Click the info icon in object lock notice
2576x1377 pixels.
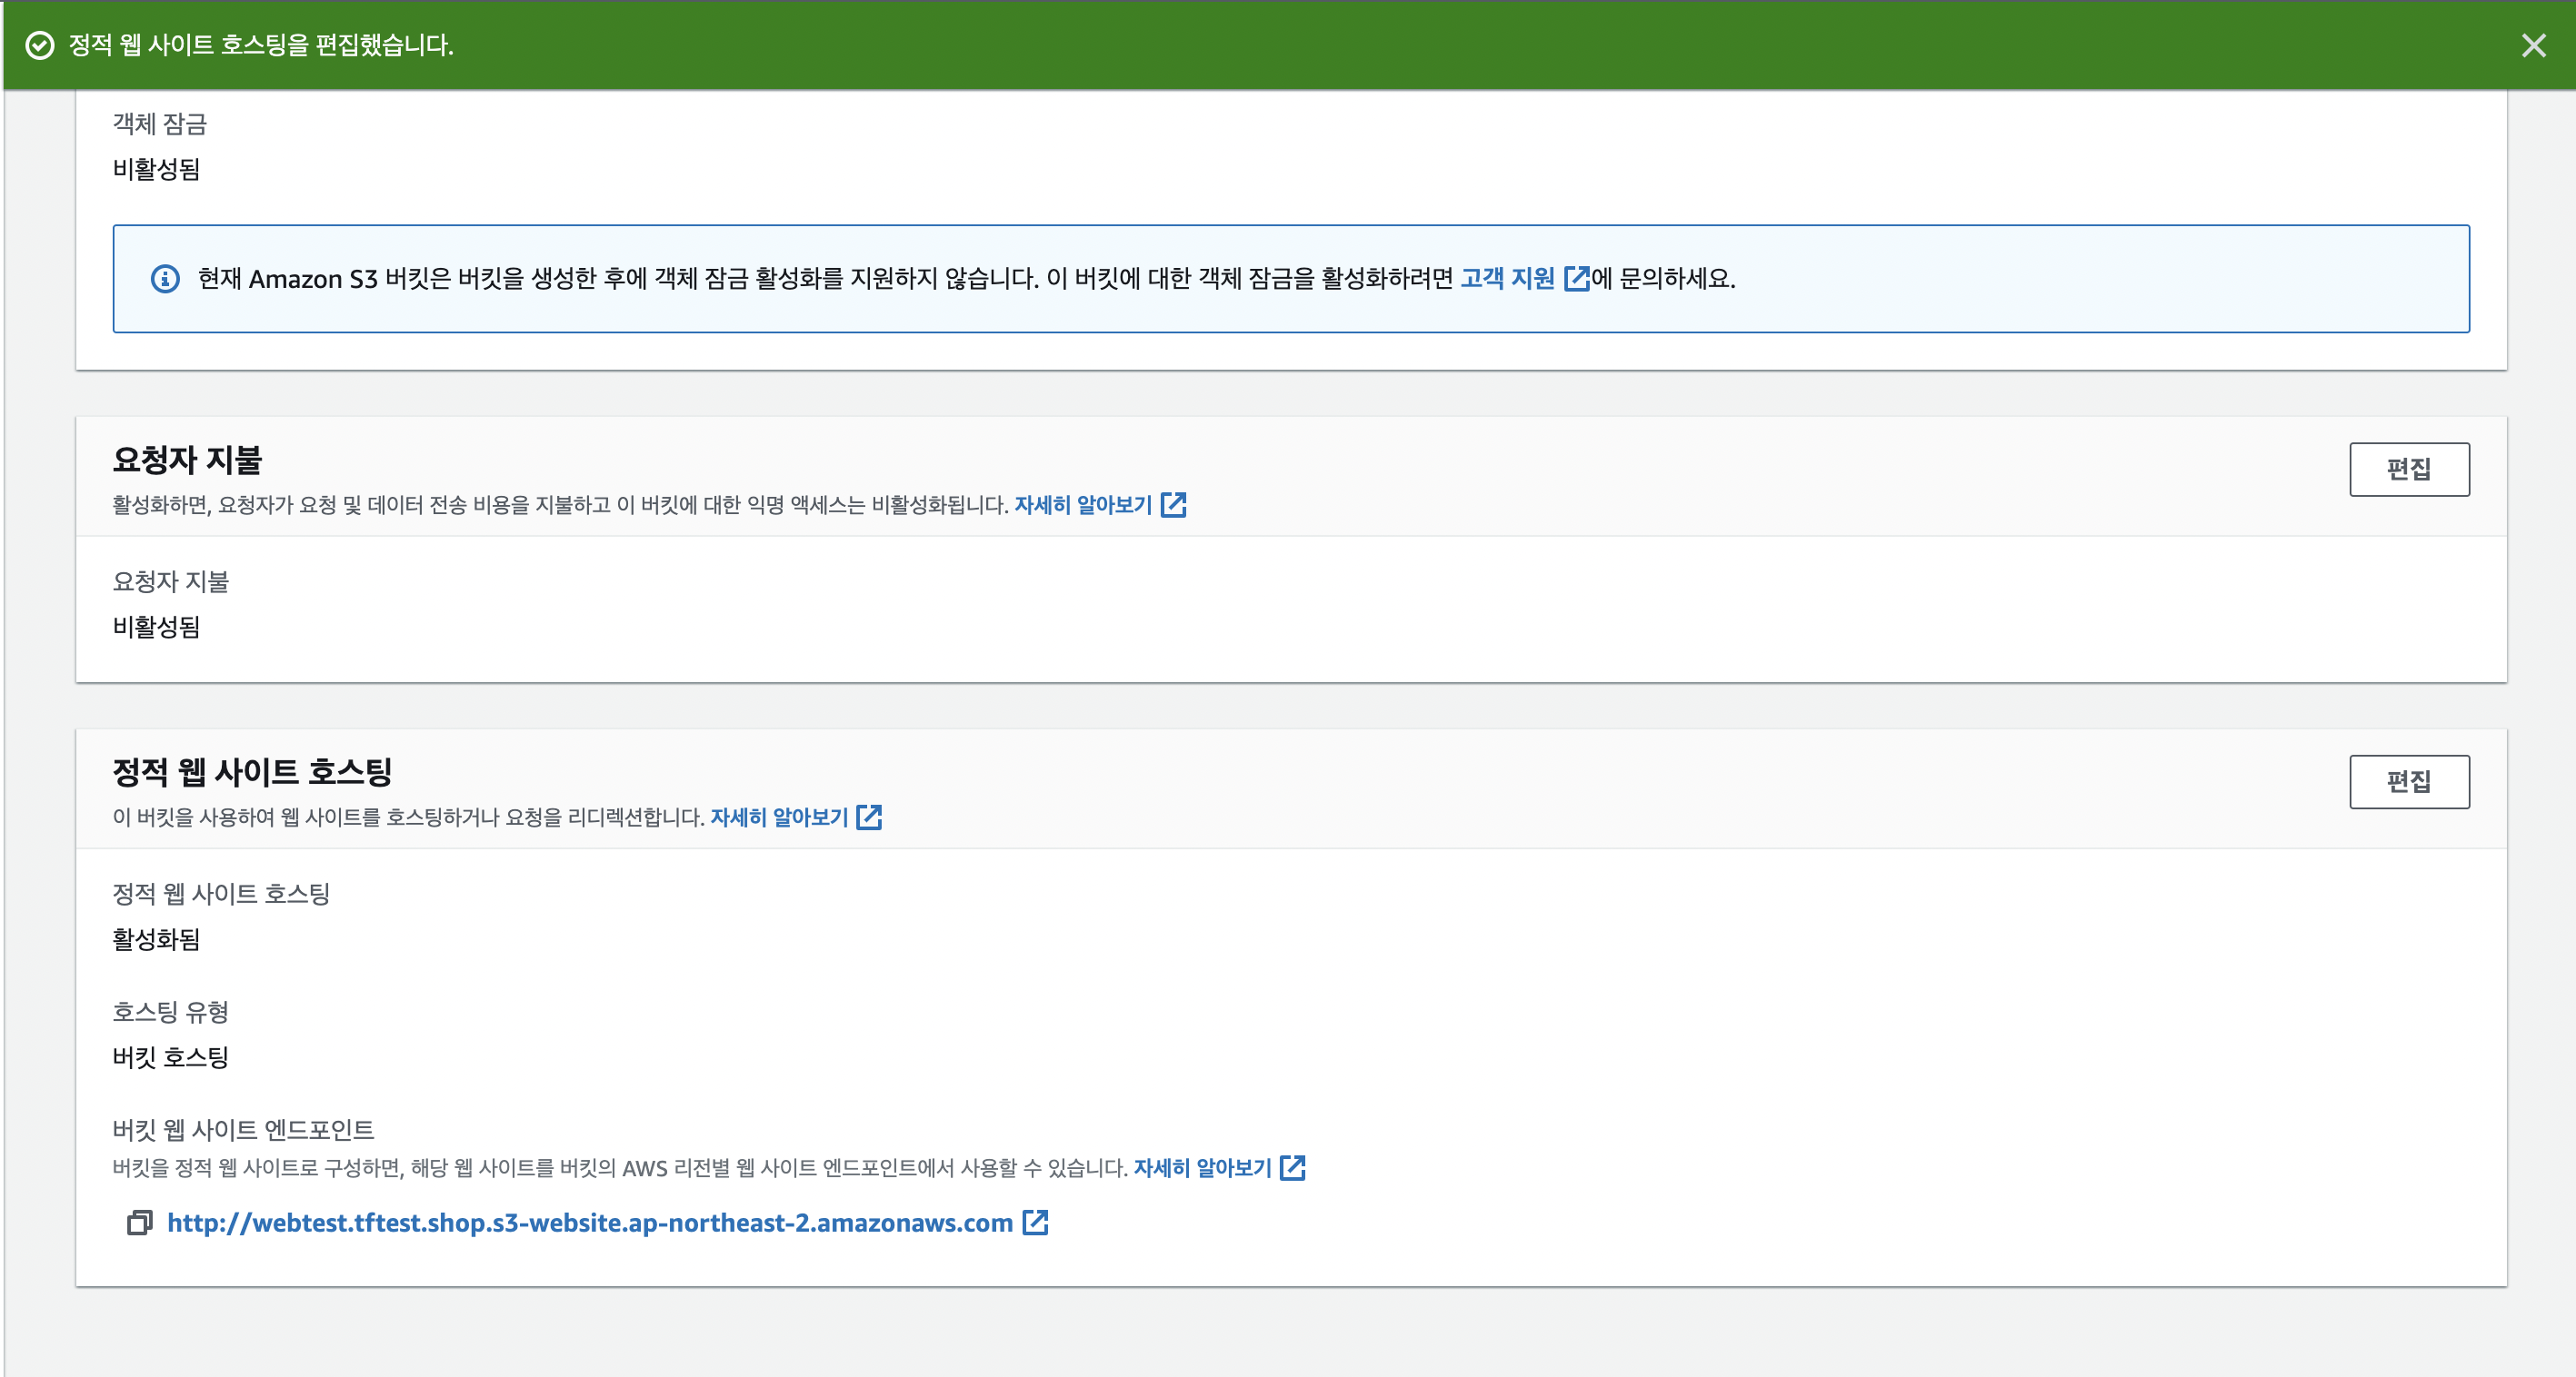[165, 279]
